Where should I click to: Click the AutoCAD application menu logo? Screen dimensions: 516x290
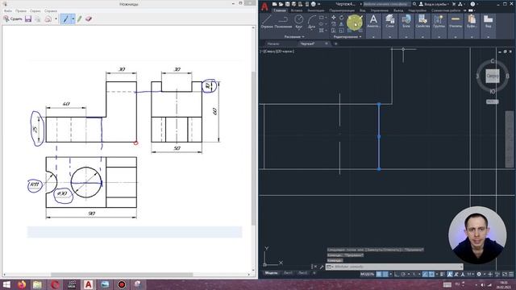[264, 6]
